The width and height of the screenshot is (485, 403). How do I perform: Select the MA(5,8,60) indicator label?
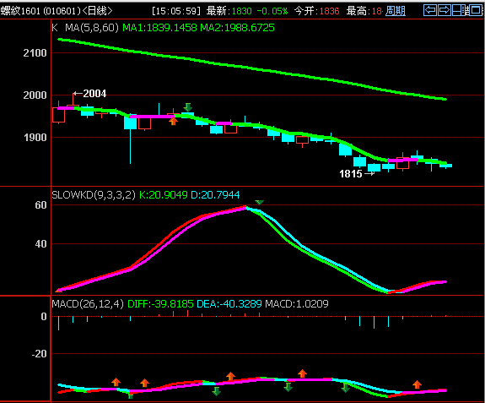[92, 28]
